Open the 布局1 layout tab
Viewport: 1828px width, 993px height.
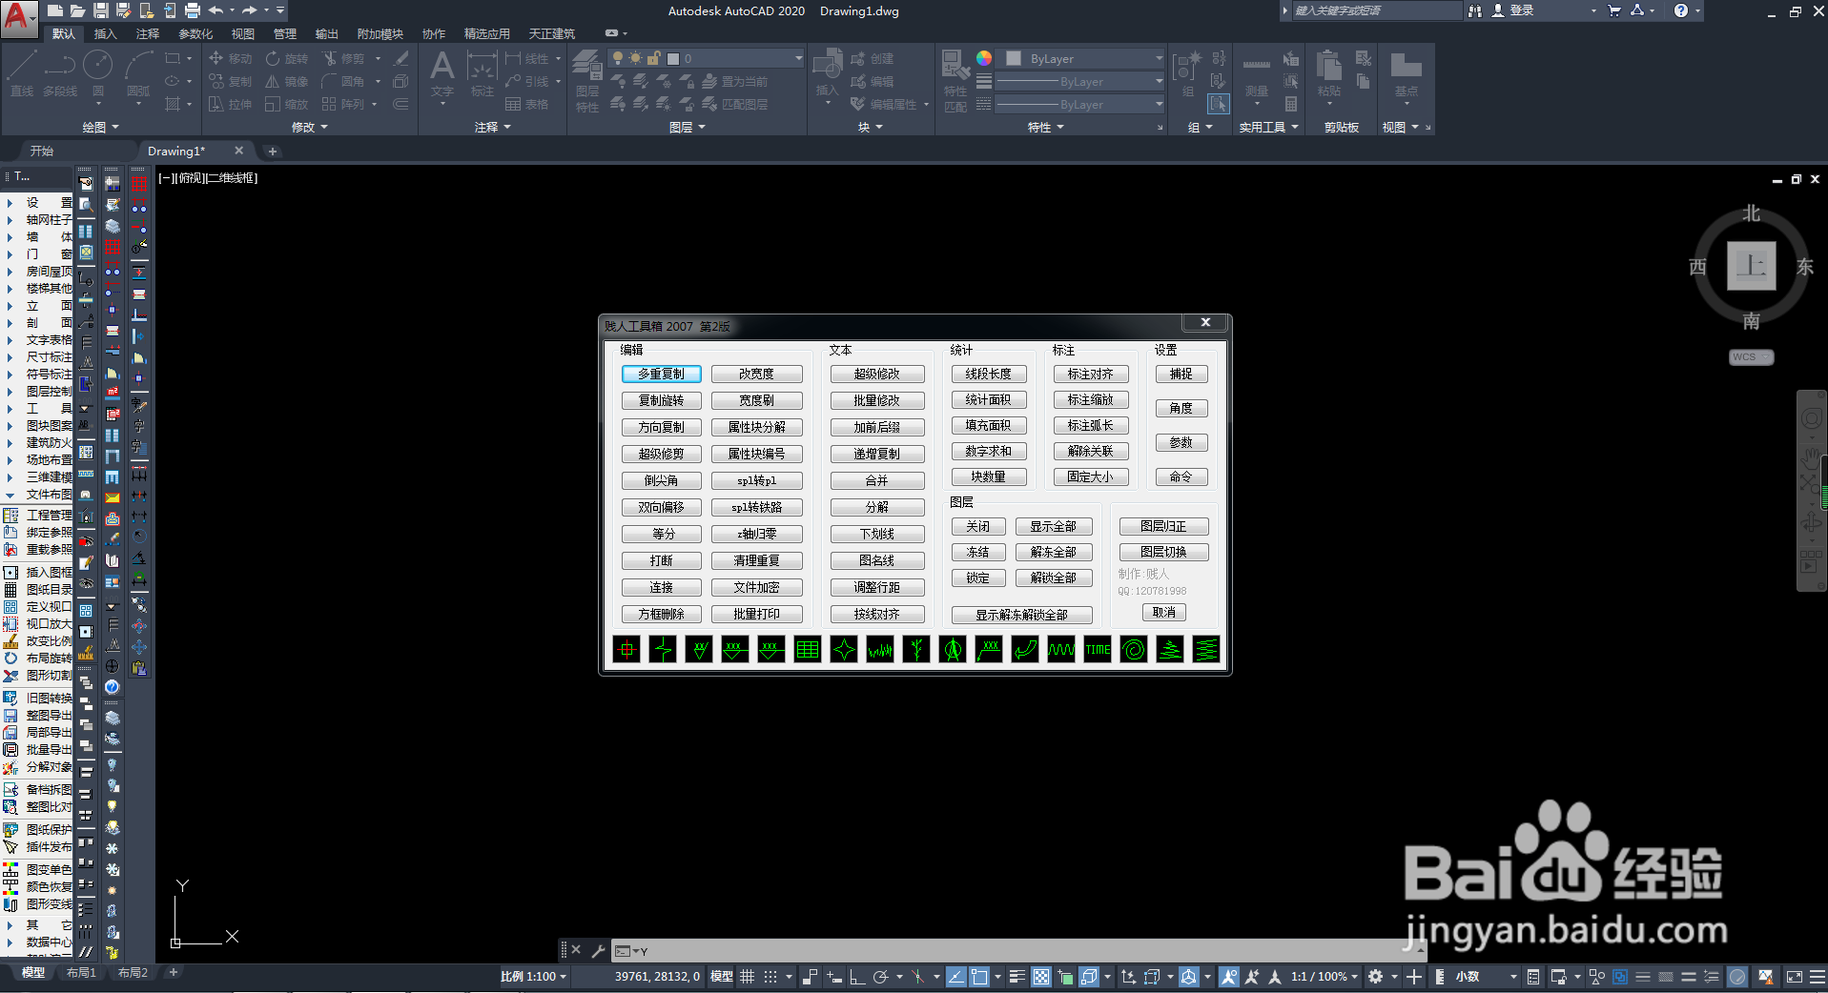(x=81, y=973)
